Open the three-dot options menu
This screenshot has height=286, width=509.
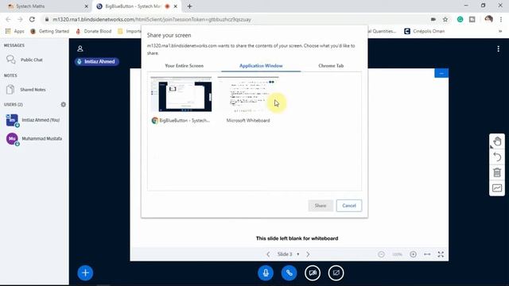click(x=499, y=49)
